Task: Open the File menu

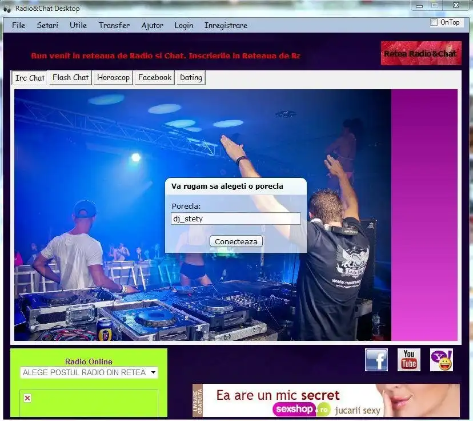Action: pyautogui.click(x=19, y=25)
